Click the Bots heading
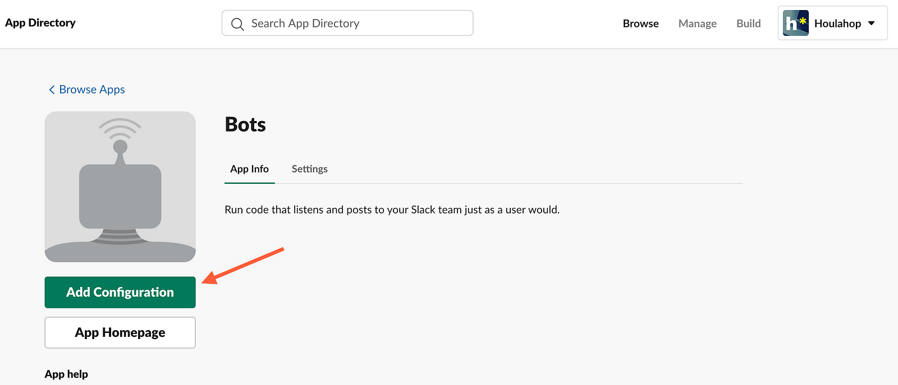Image resolution: width=898 pixels, height=385 pixels. (x=245, y=124)
